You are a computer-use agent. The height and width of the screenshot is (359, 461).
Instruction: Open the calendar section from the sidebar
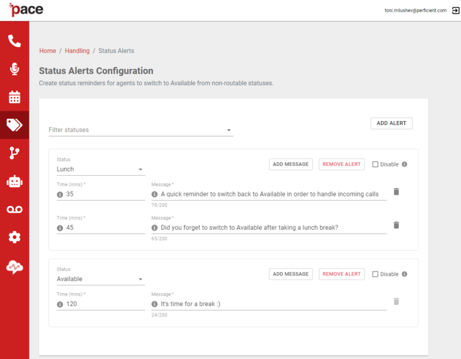click(14, 96)
